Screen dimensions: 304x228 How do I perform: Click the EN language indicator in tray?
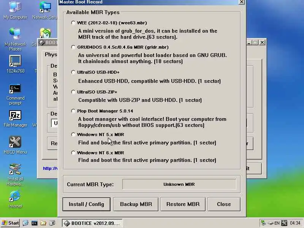[277, 223]
